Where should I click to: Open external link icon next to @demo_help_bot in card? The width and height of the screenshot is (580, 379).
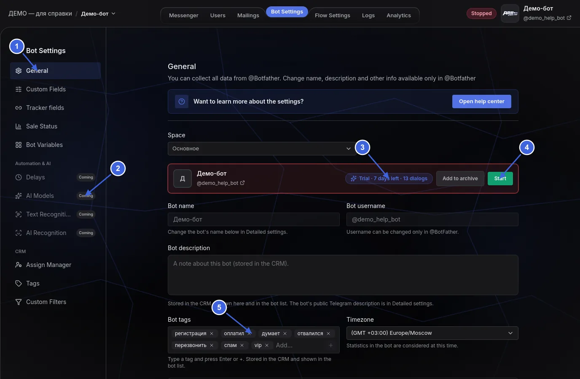point(242,183)
